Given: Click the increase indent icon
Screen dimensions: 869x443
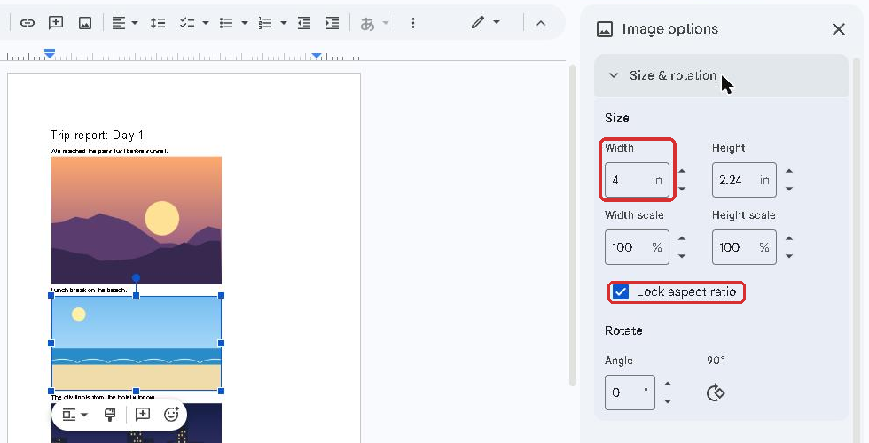Looking at the screenshot, I should [x=333, y=23].
